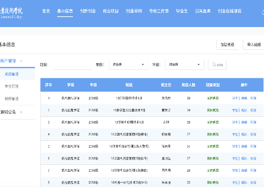Open 学生 link for row 8
The image size is (264, 188).
point(235,183)
